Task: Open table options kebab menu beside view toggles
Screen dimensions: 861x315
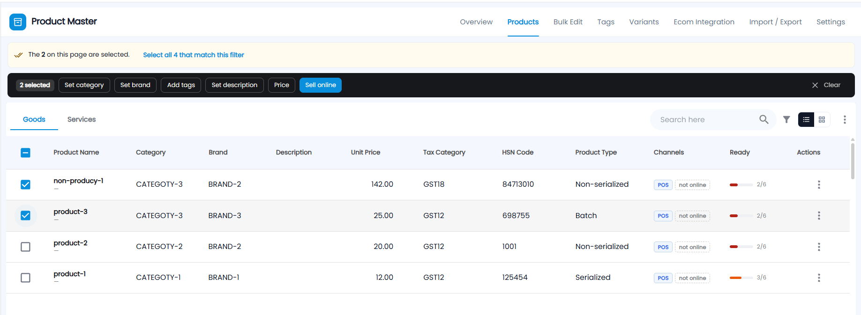Action: (x=845, y=119)
